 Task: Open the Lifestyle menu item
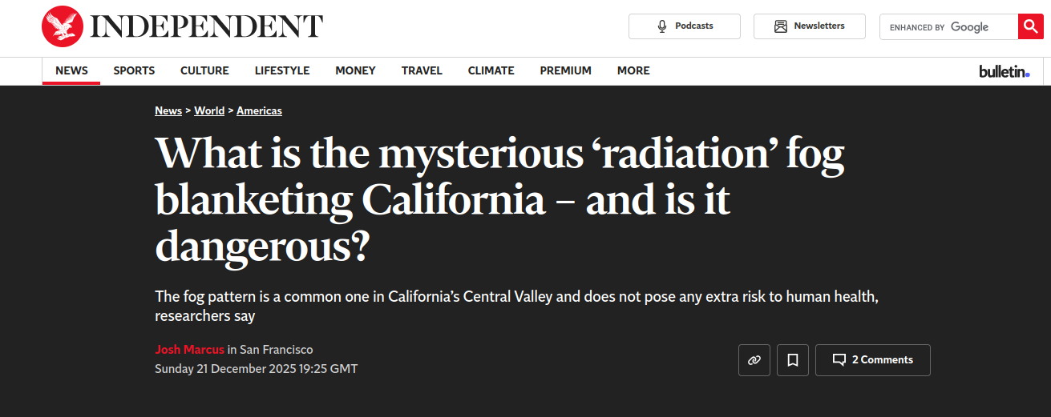tap(282, 70)
